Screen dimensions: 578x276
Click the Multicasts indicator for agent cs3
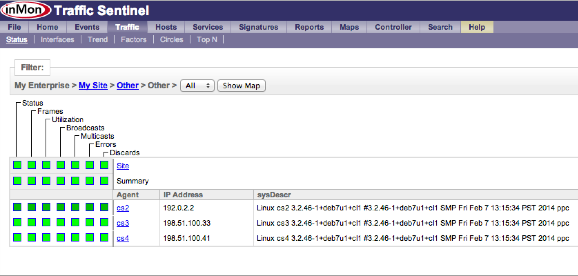point(75,223)
